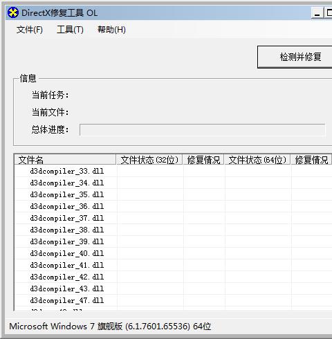Image resolution: width=332 pixels, height=339 pixels.
Task: Click the 当前任务 label
Action: pyautogui.click(x=50, y=95)
